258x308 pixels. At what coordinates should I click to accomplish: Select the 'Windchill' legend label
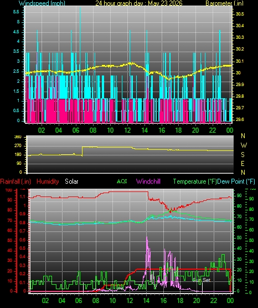pyautogui.click(x=148, y=181)
